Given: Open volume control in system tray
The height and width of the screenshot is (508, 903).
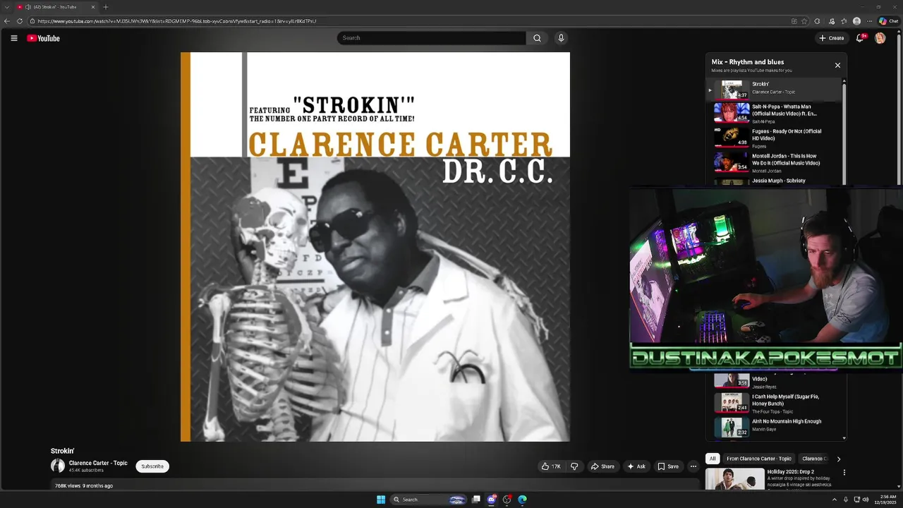Looking at the screenshot, I should (866, 500).
